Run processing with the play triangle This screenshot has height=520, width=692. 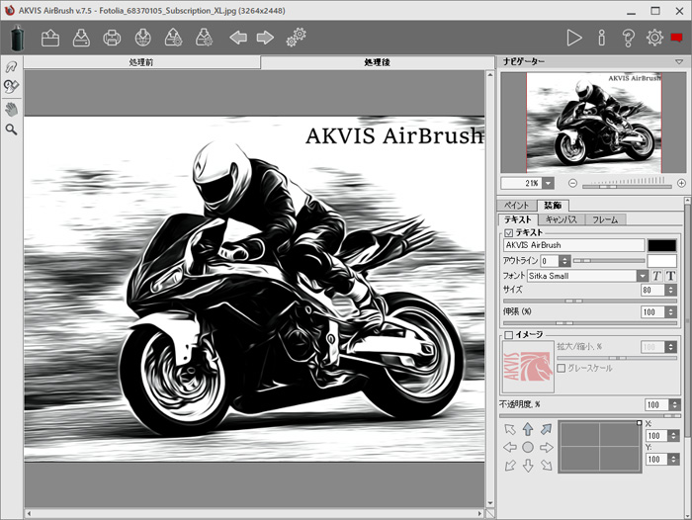pos(573,38)
